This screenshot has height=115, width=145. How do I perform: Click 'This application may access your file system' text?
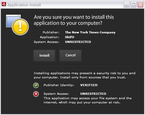(87, 100)
